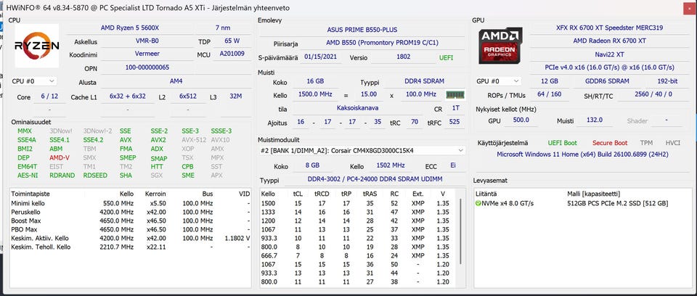The image size is (697, 296).
Task: Click the green memory module icon
Action: 455,94
